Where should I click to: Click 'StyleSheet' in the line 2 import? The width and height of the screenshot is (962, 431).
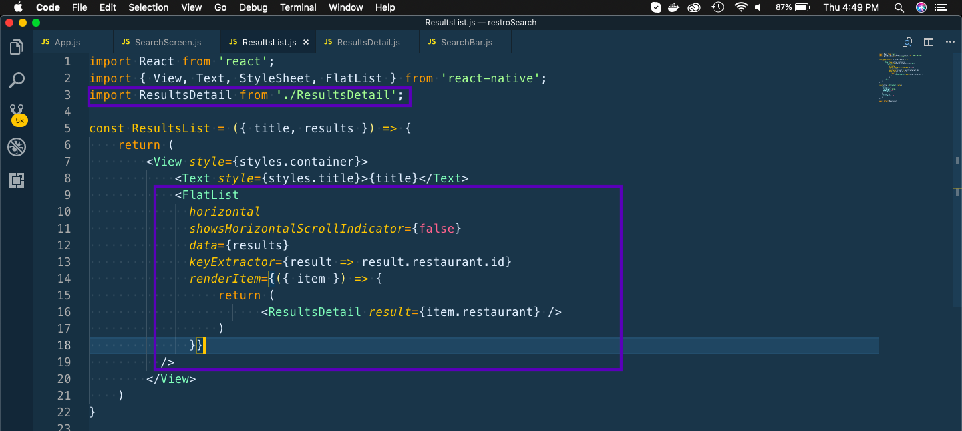276,78
